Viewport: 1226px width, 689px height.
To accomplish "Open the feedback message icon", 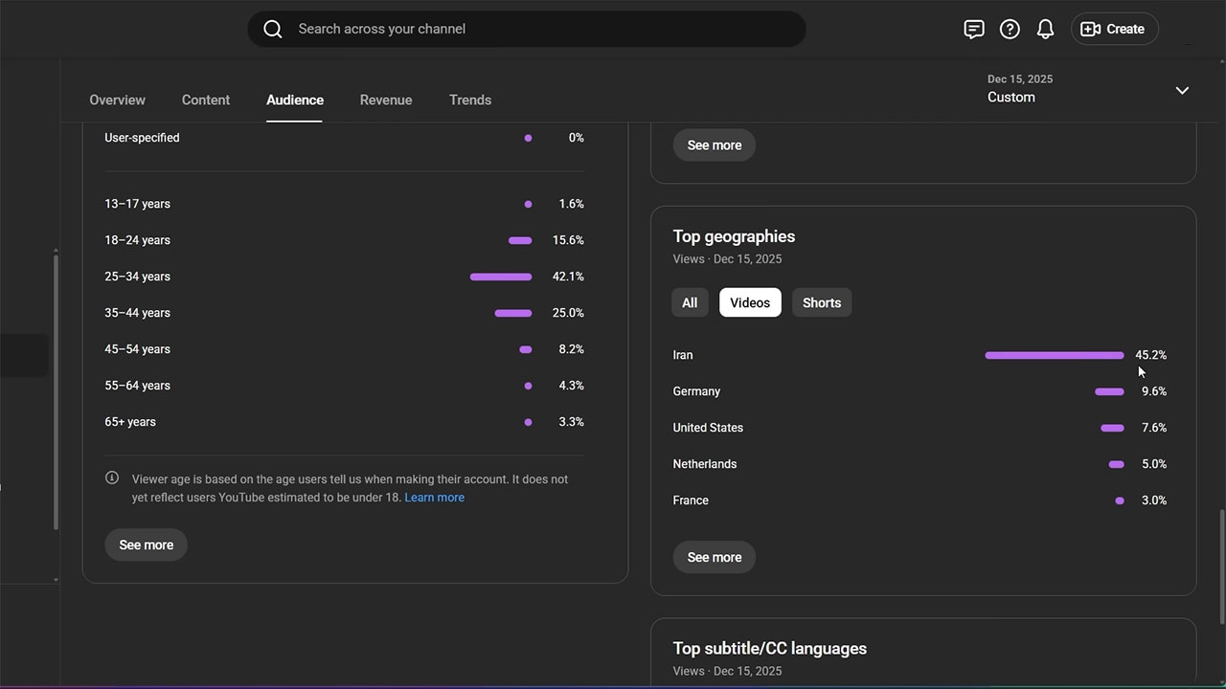I will 973,29.
